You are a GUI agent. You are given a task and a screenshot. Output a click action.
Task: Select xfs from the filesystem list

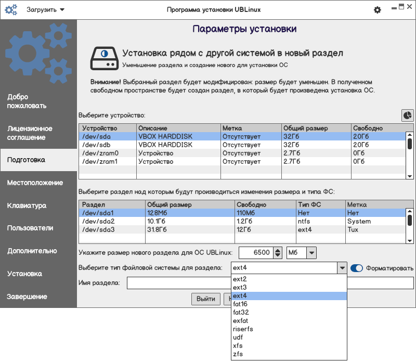pos(289,346)
